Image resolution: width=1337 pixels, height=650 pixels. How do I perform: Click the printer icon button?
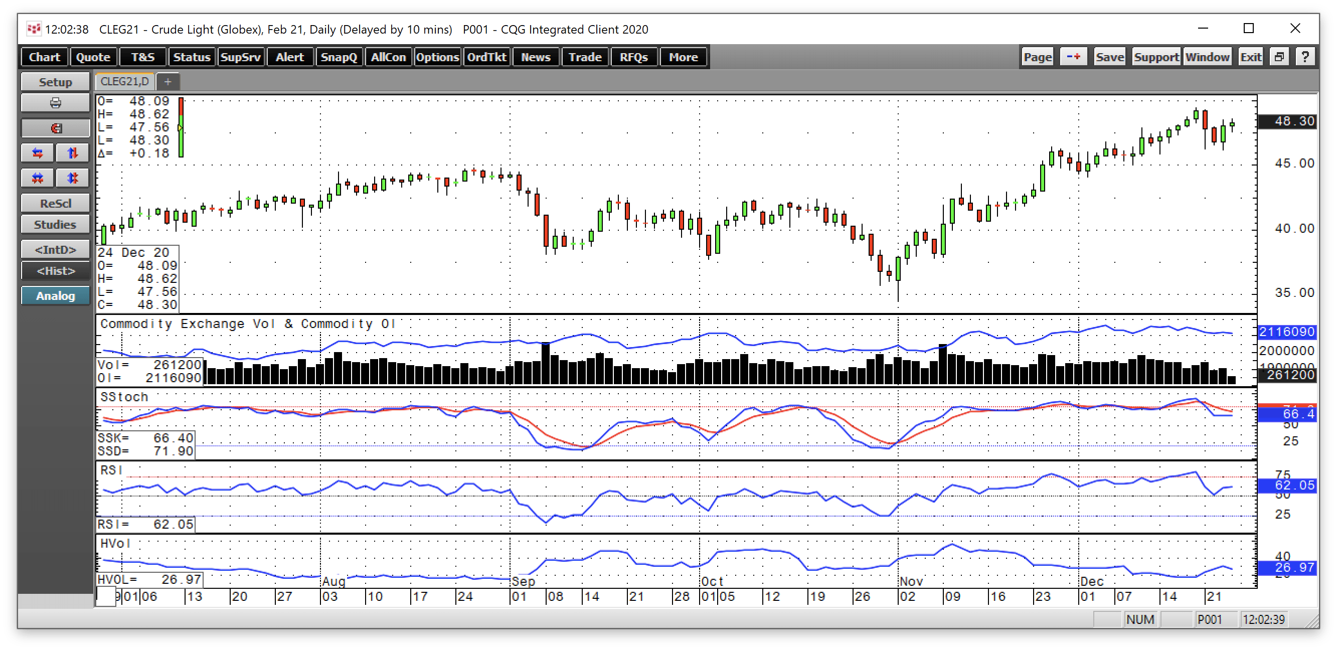click(x=55, y=103)
